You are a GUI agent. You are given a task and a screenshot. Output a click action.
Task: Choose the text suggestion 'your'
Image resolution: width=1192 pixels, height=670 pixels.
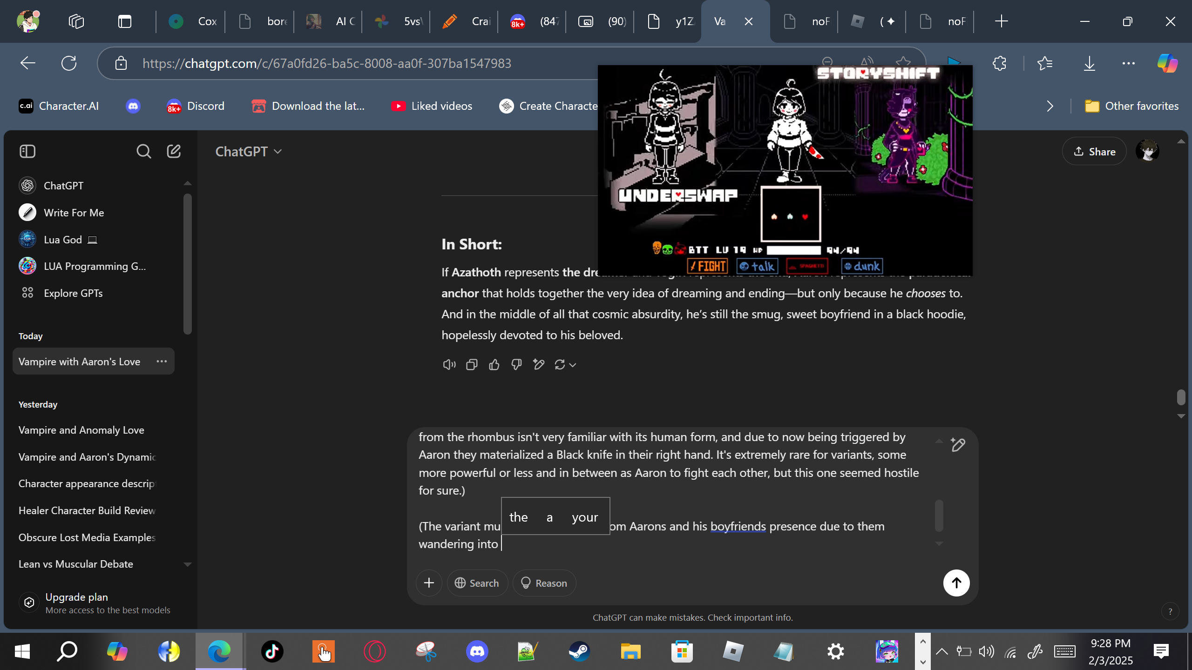585,517
